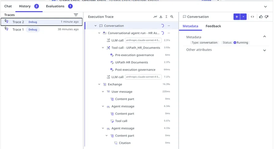Select Trace 2 in the traces list
The height and width of the screenshot is (149, 274).
click(41, 22)
